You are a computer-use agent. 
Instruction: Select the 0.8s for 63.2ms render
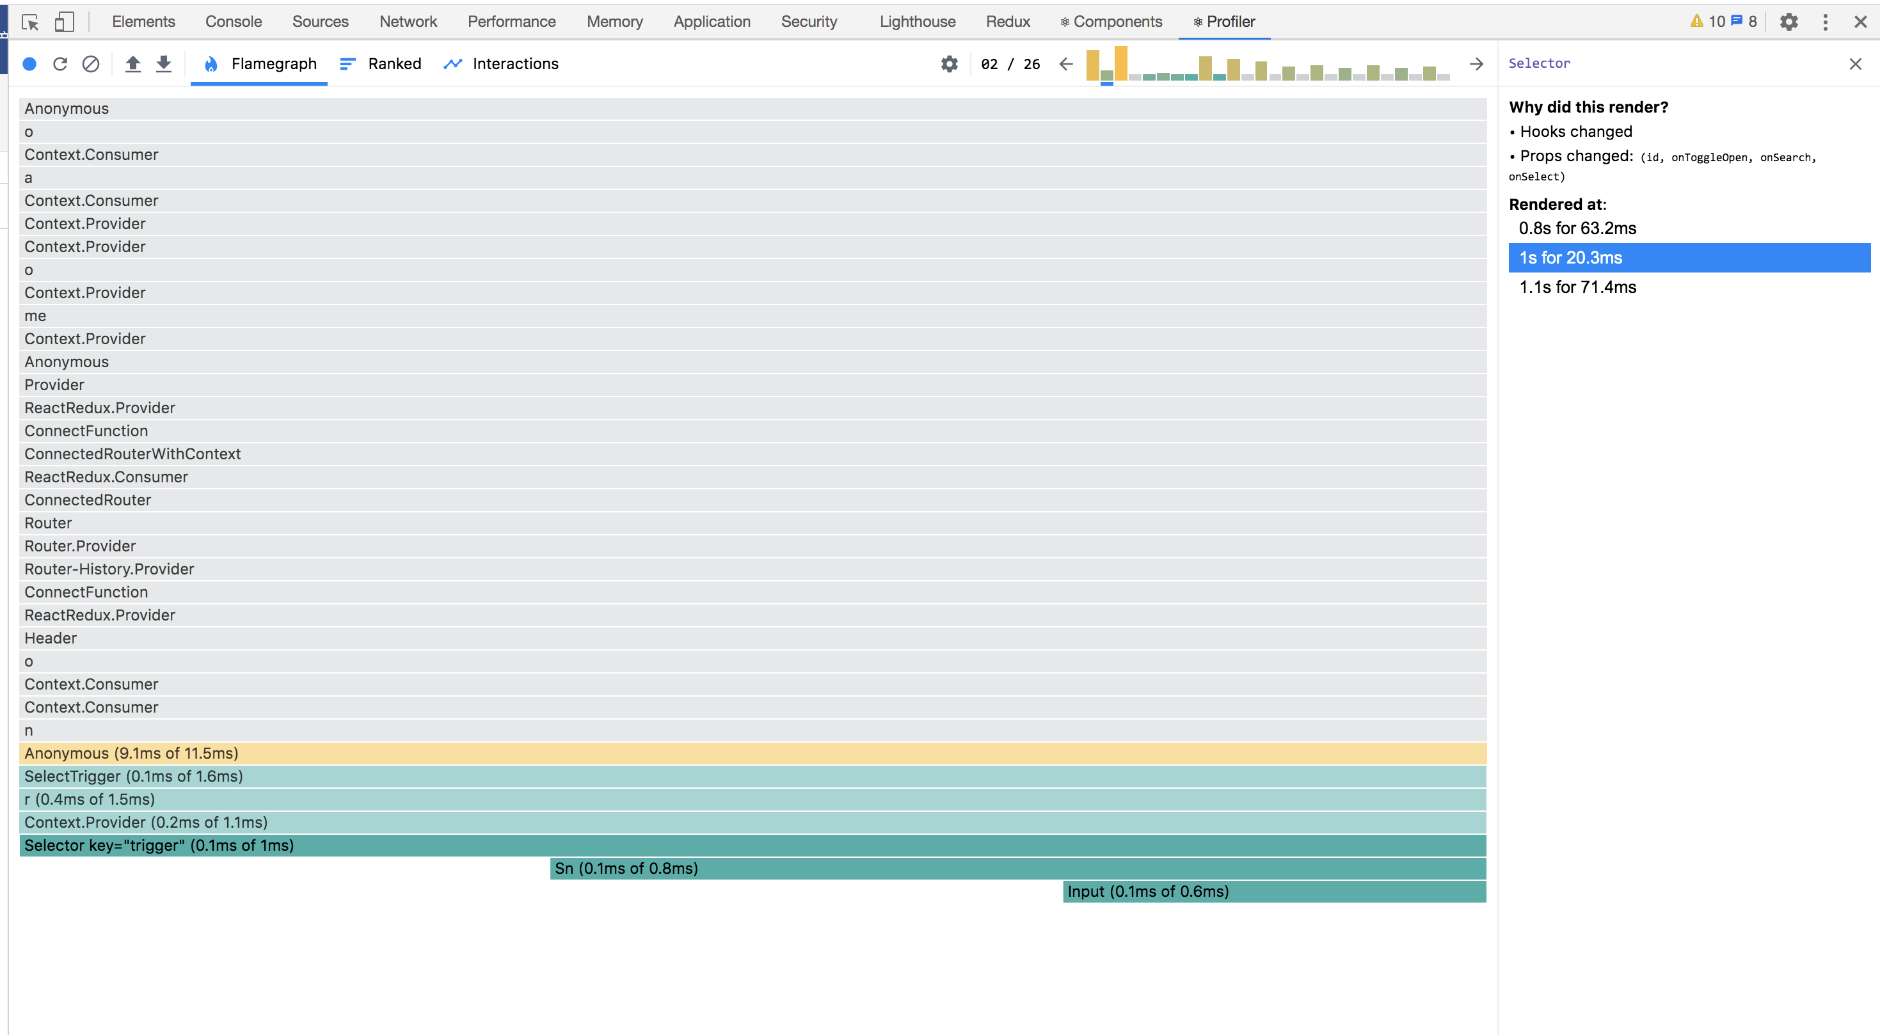(x=1689, y=228)
